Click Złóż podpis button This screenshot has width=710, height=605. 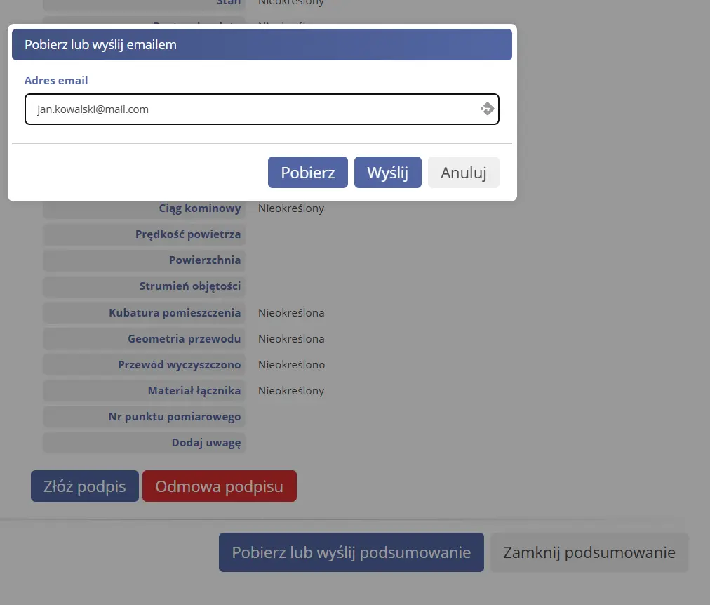(x=84, y=486)
